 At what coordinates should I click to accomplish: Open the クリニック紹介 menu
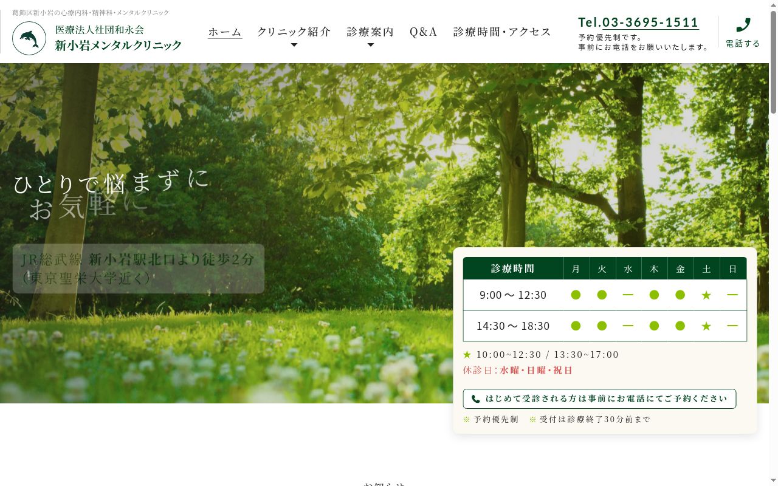click(x=294, y=32)
